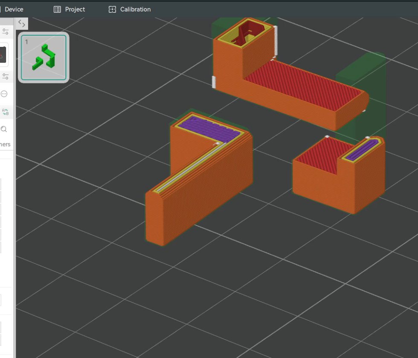Open the Calibration tab
418x358 pixels.
tap(130, 9)
